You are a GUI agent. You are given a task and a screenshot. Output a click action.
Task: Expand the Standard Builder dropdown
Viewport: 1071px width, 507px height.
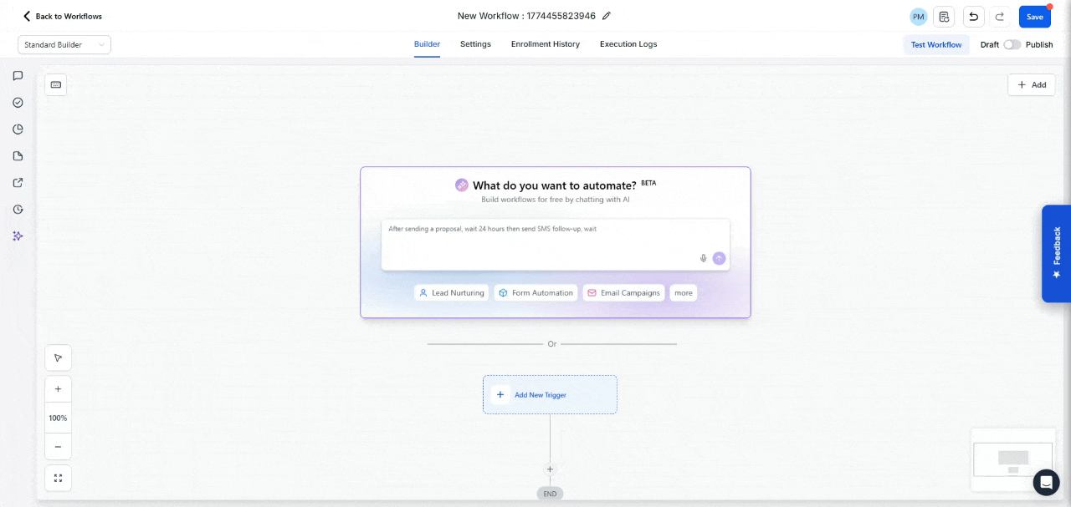(x=64, y=45)
